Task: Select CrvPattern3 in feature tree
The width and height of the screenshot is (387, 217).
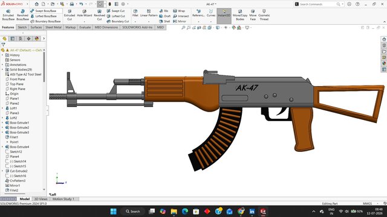Action: [15, 181]
